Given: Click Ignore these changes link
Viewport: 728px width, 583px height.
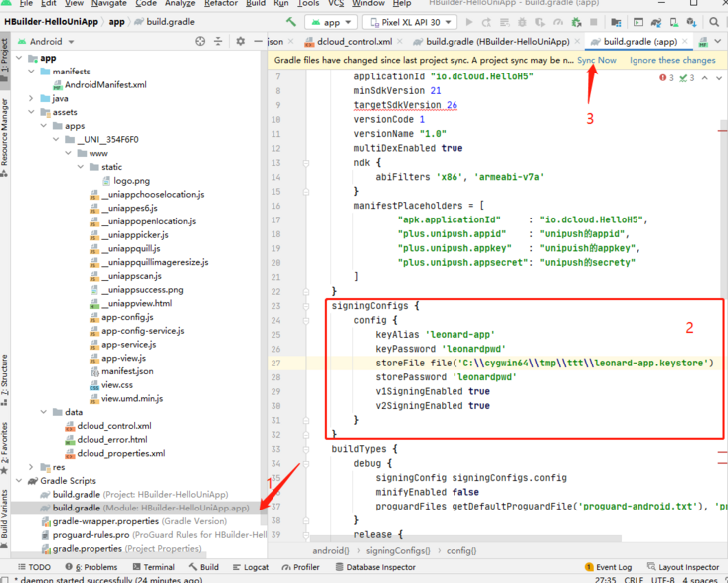Looking at the screenshot, I should 672,60.
